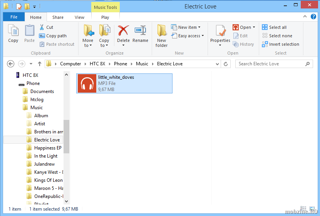
Task: Switch to the Home ribbon tab
Action: [x=36, y=17]
